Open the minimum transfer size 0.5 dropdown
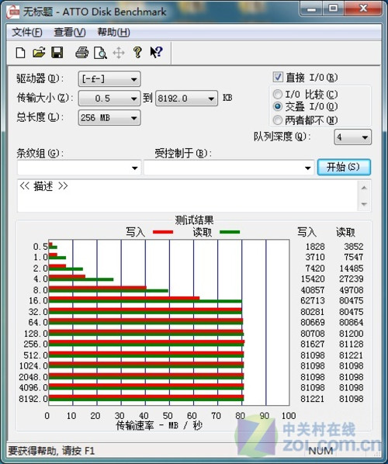This screenshot has width=388, height=464. 109,99
